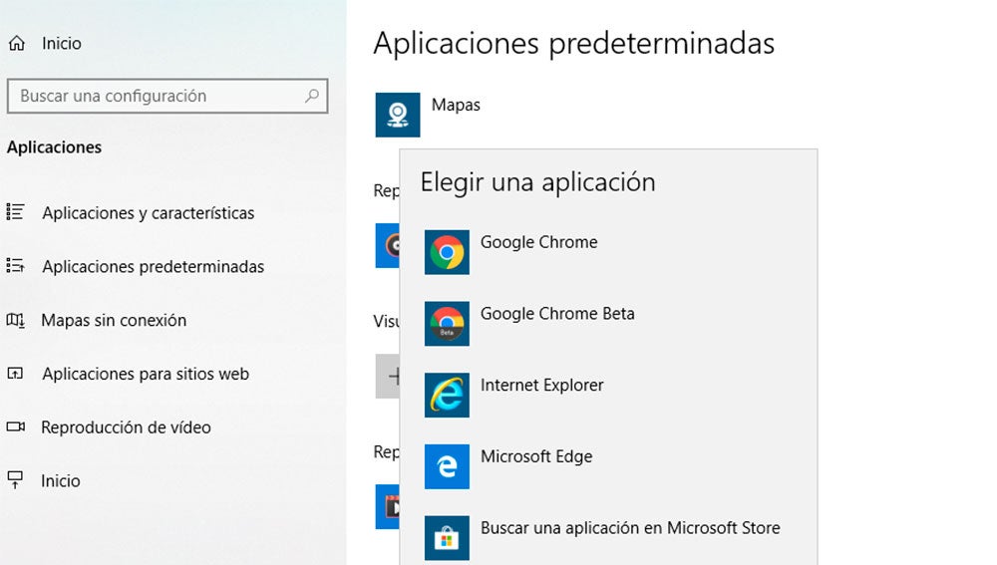
Task: Click the Elegir una aplicación title
Action: point(538,182)
